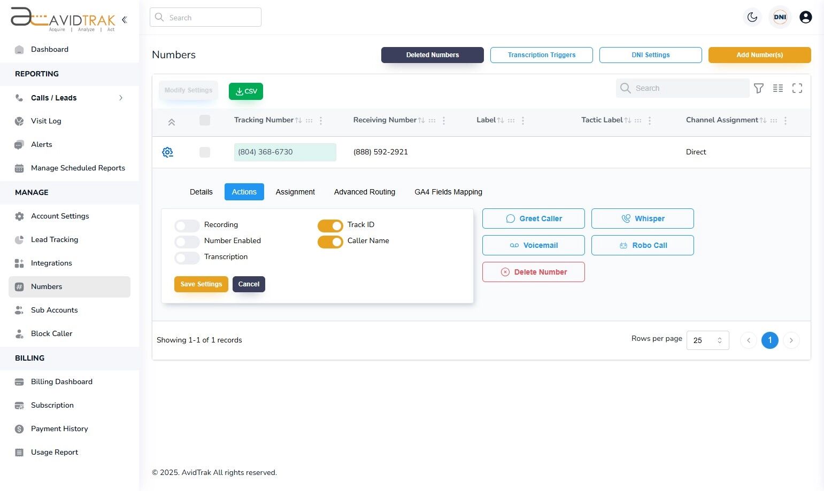Image resolution: width=824 pixels, height=491 pixels.
Task: Sort the Tracking Number column
Action: [x=298, y=120]
